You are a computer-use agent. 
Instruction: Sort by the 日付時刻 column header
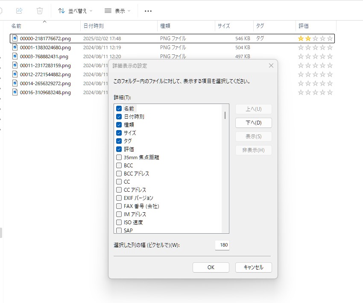click(x=119, y=26)
